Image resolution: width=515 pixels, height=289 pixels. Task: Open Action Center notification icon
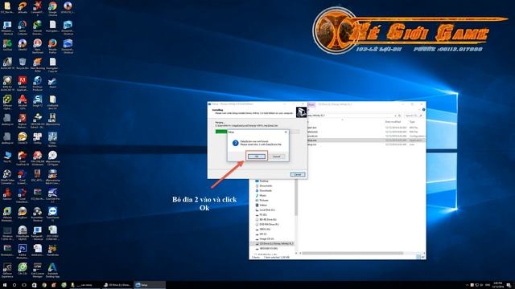(509, 285)
